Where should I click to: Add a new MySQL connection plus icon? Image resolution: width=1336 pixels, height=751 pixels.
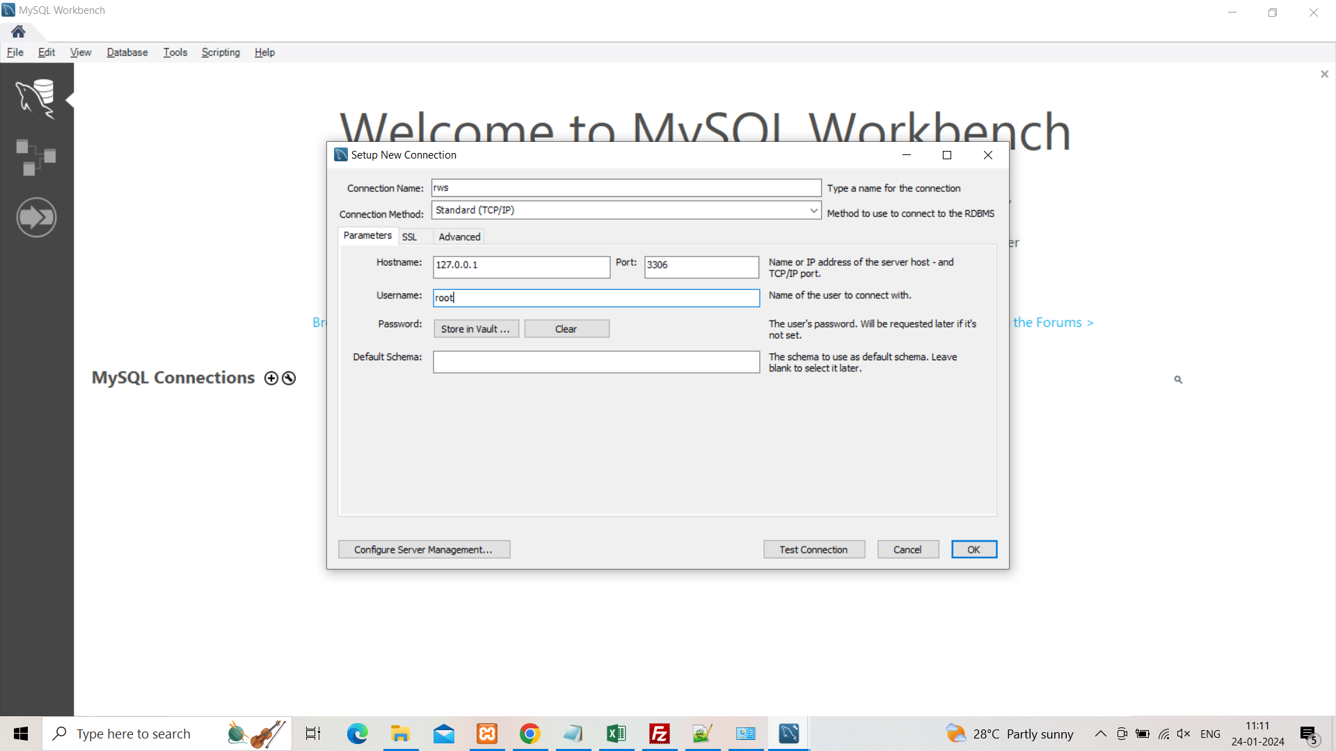(x=271, y=378)
